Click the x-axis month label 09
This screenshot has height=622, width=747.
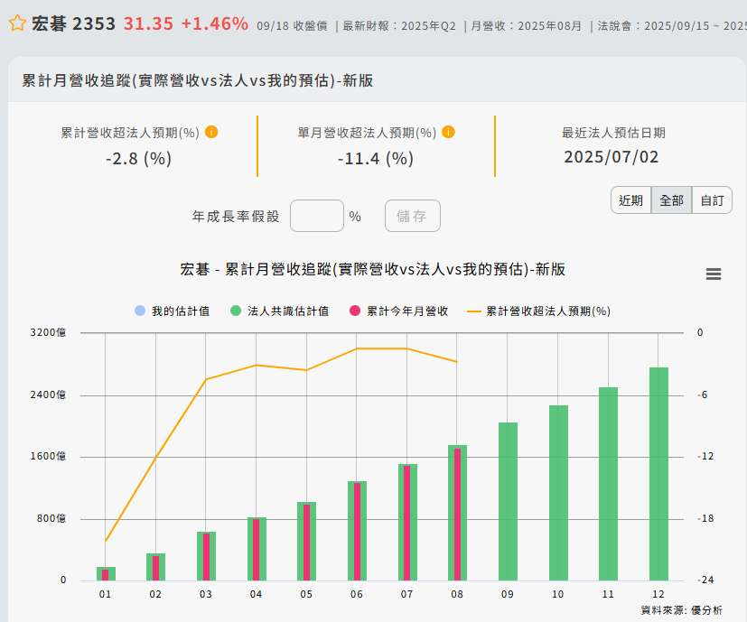point(508,594)
